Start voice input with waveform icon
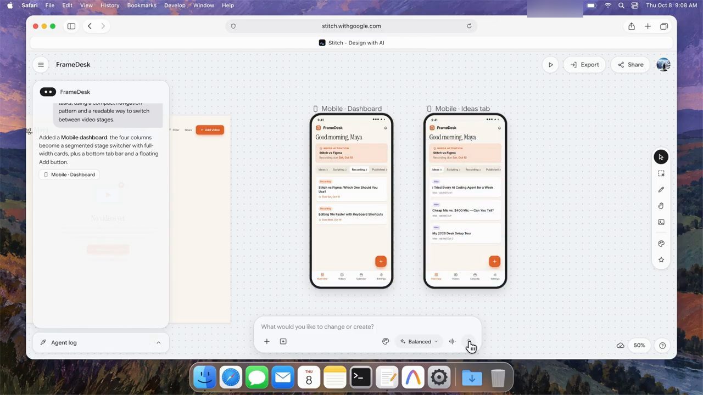Viewport: 703px width, 395px height. coord(452,341)
